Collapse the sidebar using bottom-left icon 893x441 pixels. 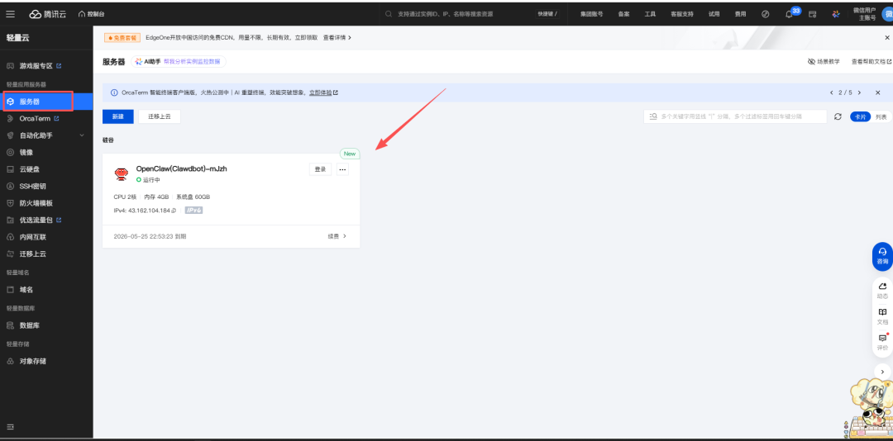(10, 427)
